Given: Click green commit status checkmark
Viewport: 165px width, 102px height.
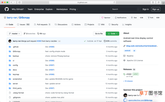Looking at the screenshot, I should 85,41.
